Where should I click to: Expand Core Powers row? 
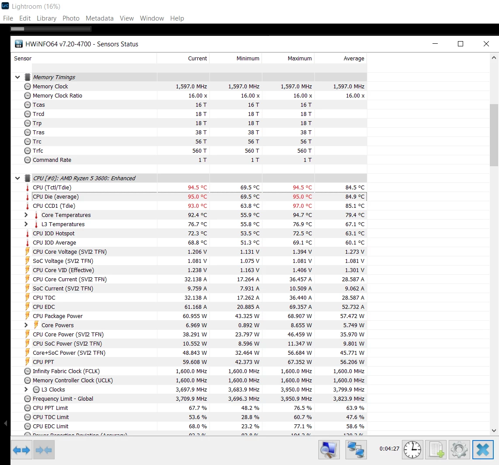pyautogui.click(x=26, y=325)
